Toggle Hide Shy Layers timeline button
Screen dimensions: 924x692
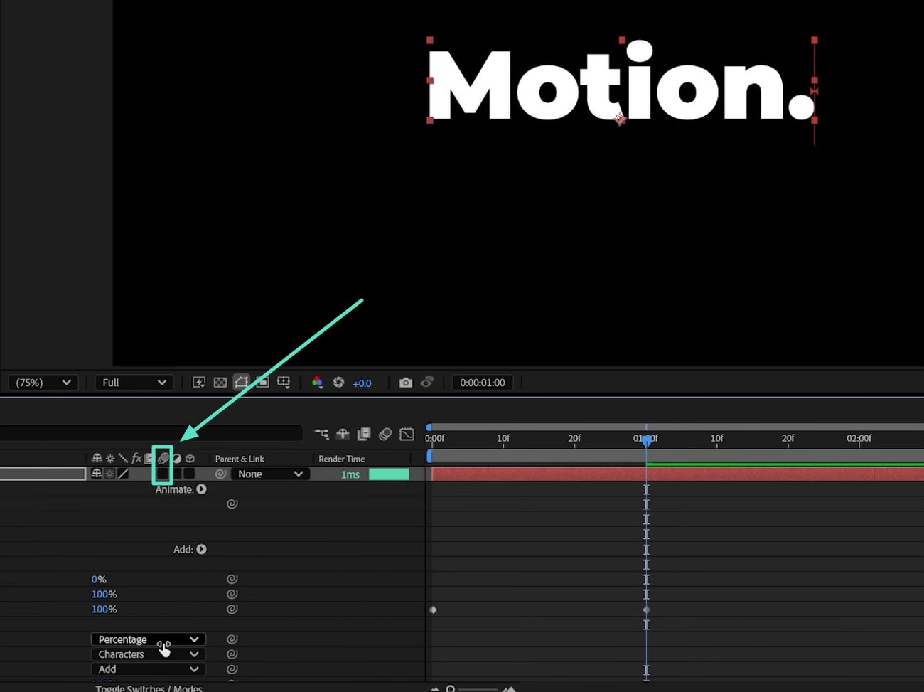pyautogui.click(x=343, y=434)
